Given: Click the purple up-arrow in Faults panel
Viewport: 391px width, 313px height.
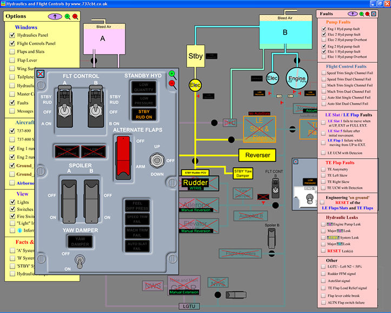Looking at the screenshot, I should (352, 14).
